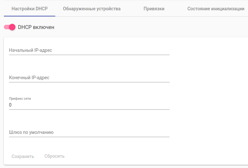
Task: Click the pink knob of the DHCP switch
Action: tap(12, 27)
